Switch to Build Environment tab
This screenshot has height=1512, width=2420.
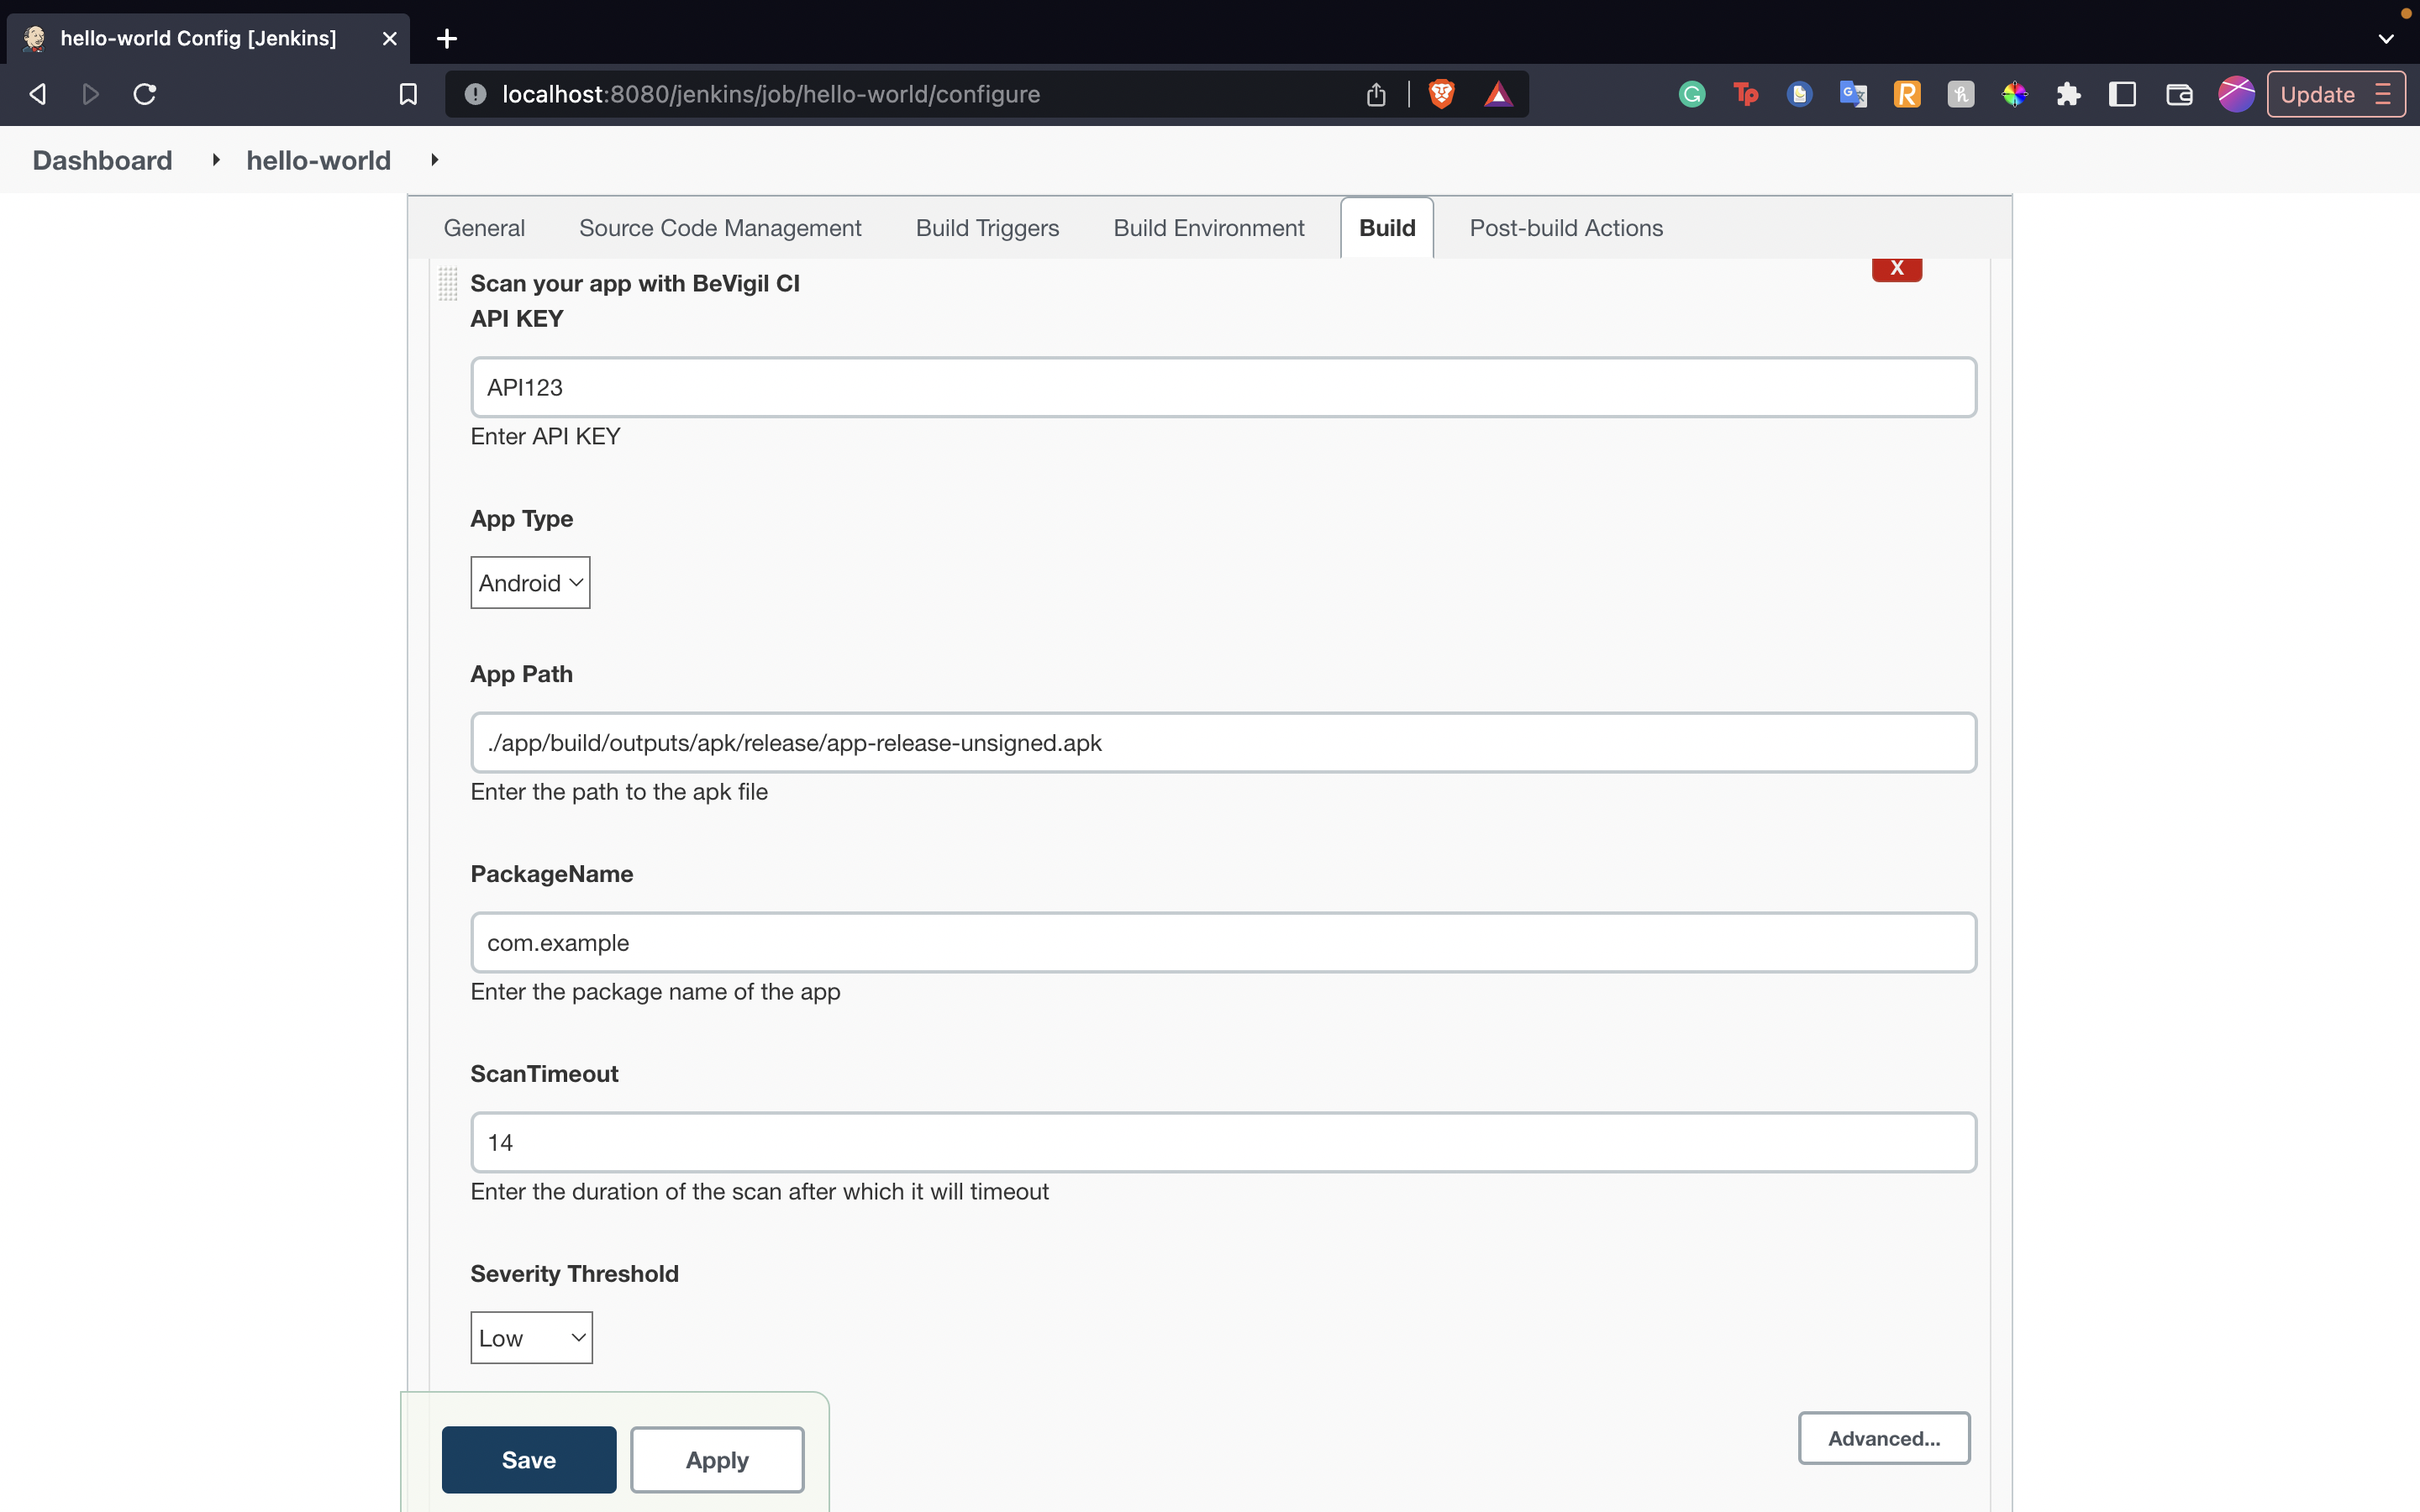click(x=1208, y=228)
